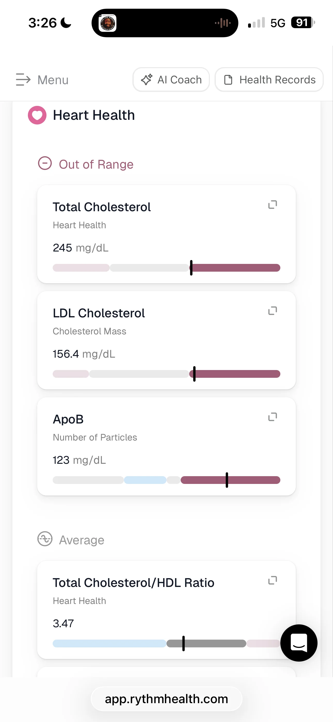
Task: Open the AI Coach button
Action: 171,80
